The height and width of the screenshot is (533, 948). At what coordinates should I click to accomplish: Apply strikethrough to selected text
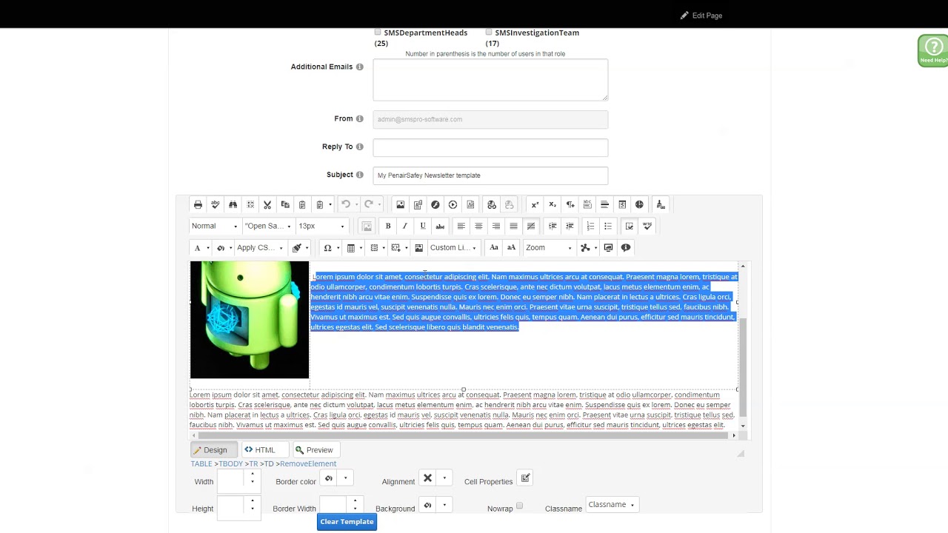pyautogui.click(x=440, y=226)
